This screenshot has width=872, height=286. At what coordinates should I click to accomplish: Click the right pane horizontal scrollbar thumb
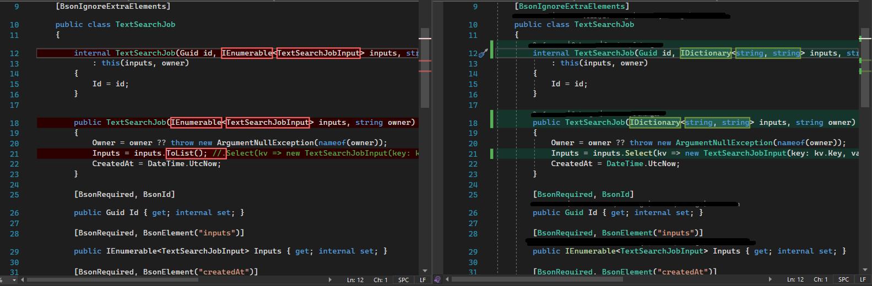coord(537,279)
